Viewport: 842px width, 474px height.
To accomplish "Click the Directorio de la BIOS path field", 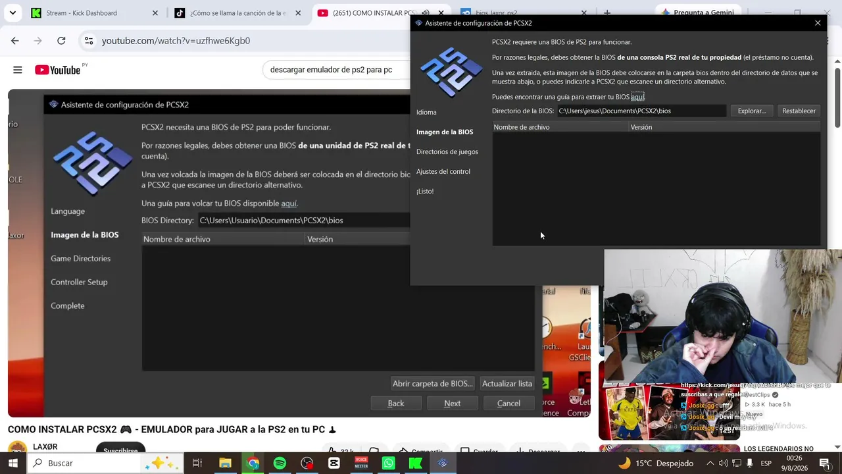I will (x=641, y=111).
